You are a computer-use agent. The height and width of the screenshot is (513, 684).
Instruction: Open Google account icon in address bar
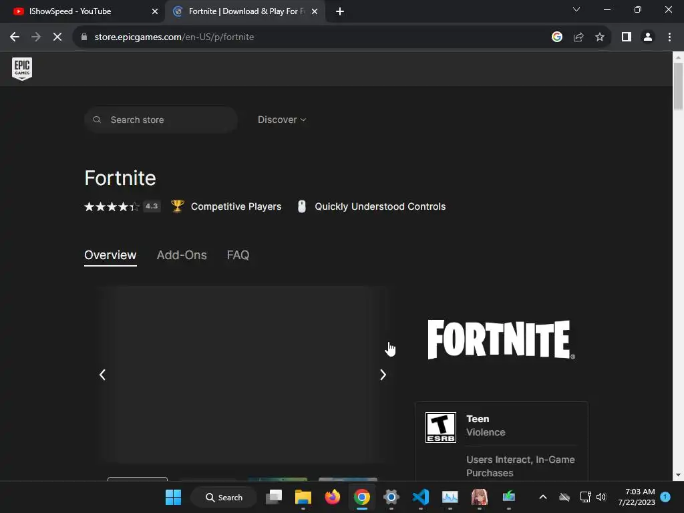[x=556, y=37]
